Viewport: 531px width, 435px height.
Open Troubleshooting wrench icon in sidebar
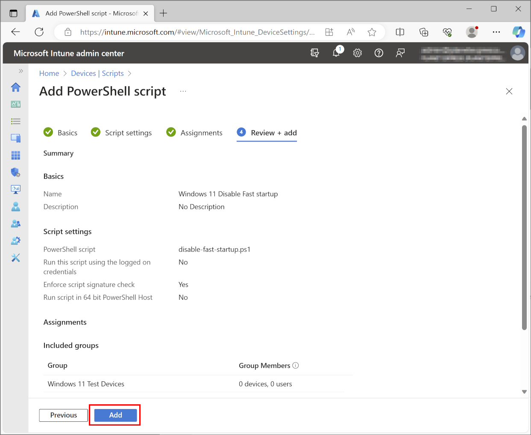[x=16, y=258]
